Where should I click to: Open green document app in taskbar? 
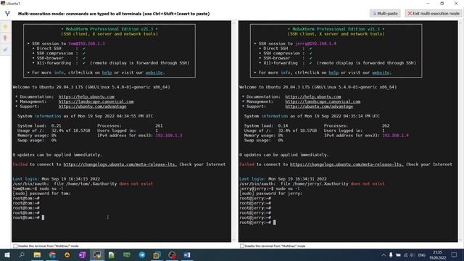[112, 254]
